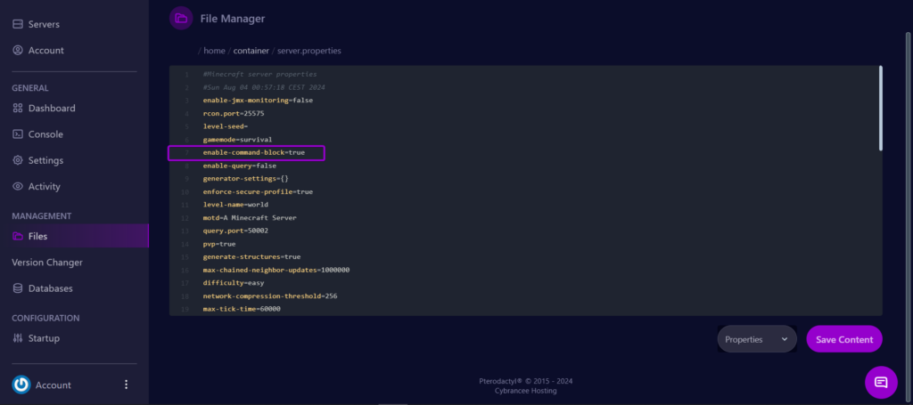
Task: Click the level-seed= line
Action: pyautogui.click(x=226, y=126)
